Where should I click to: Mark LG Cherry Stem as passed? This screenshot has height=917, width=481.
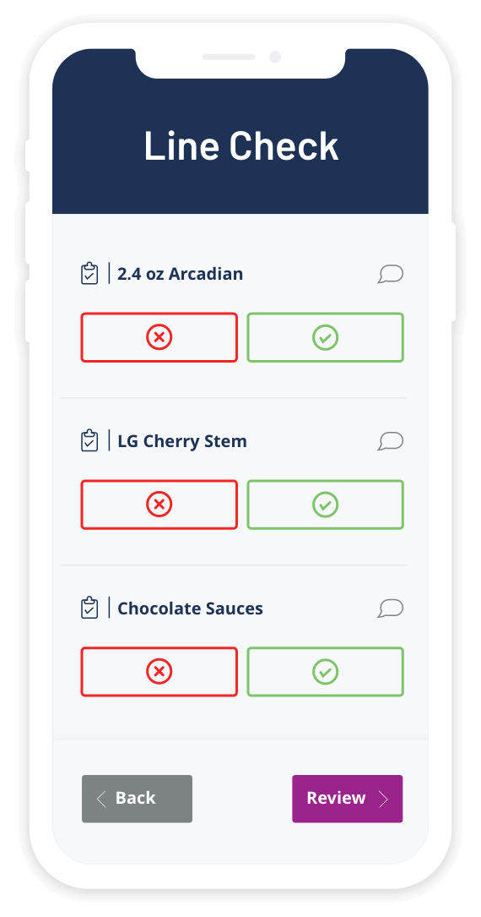(325, 505)
